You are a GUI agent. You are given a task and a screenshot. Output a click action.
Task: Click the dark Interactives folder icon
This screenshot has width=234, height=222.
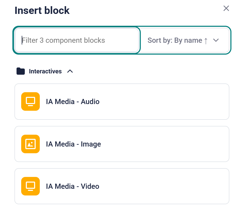[x=21, y=71]
